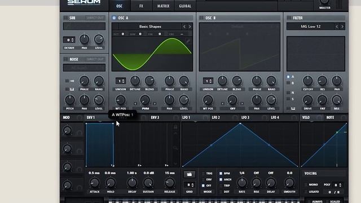
Task: Select next OSC A warp mode
Action: pos(155,104)
